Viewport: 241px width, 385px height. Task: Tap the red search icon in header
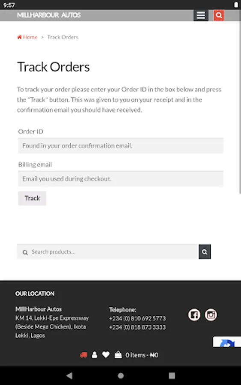(x=219, y=15)
